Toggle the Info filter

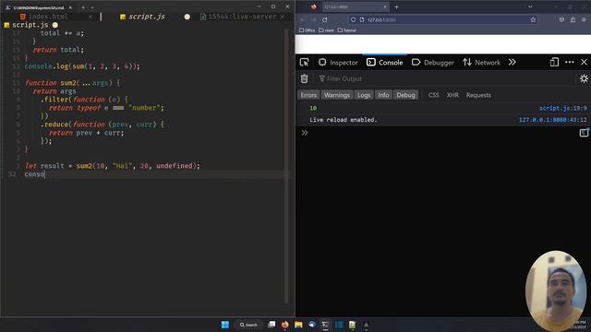click(x=383, y=95)
